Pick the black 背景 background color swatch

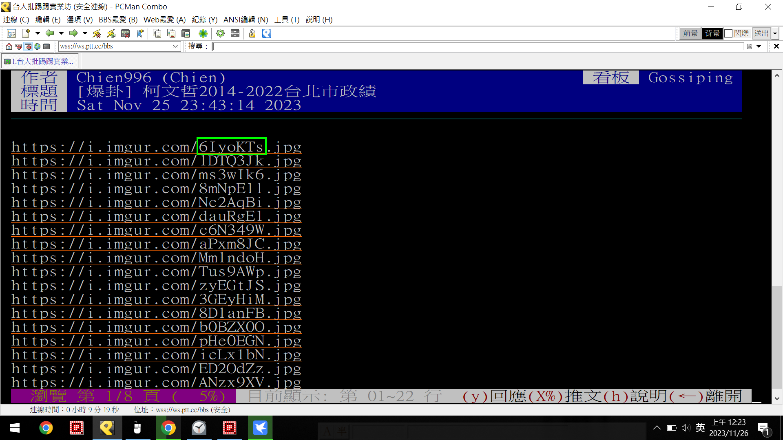coord(712,33)
